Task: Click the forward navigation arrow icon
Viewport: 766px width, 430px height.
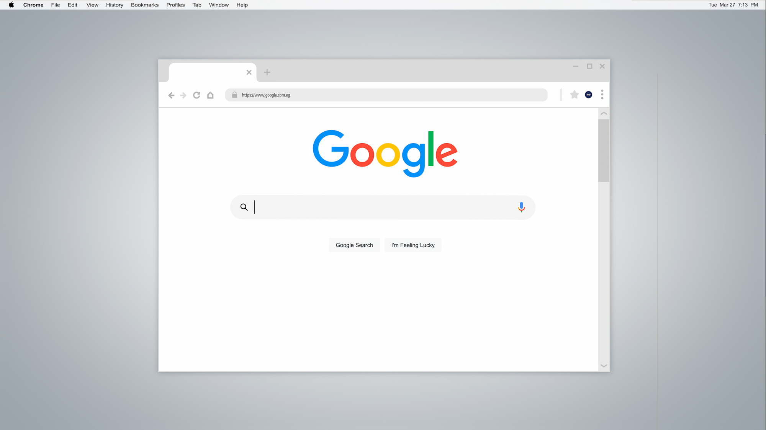Action: pos(183,95)
